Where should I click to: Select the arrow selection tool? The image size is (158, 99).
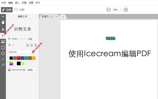click(3, 29)
